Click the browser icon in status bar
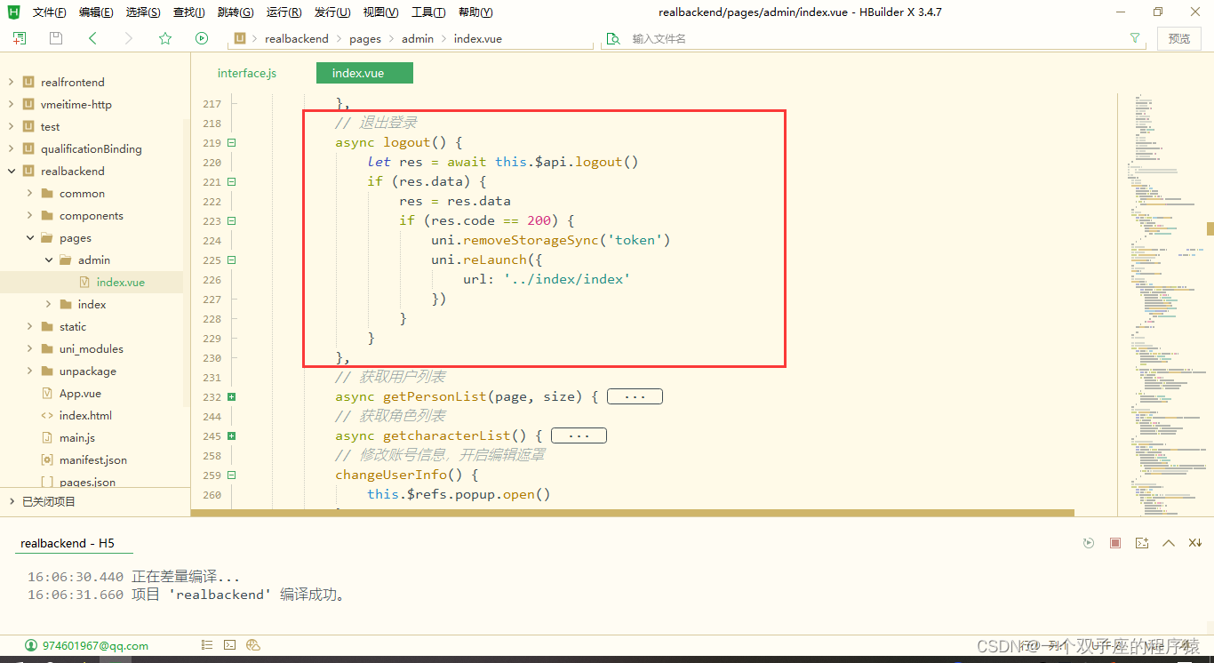Image resolution: width=1214 pixels, height=663 pixels. 252,645
